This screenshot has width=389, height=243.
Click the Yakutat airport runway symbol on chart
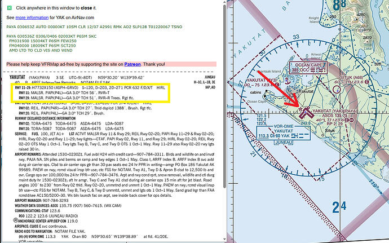coord(306,113)
